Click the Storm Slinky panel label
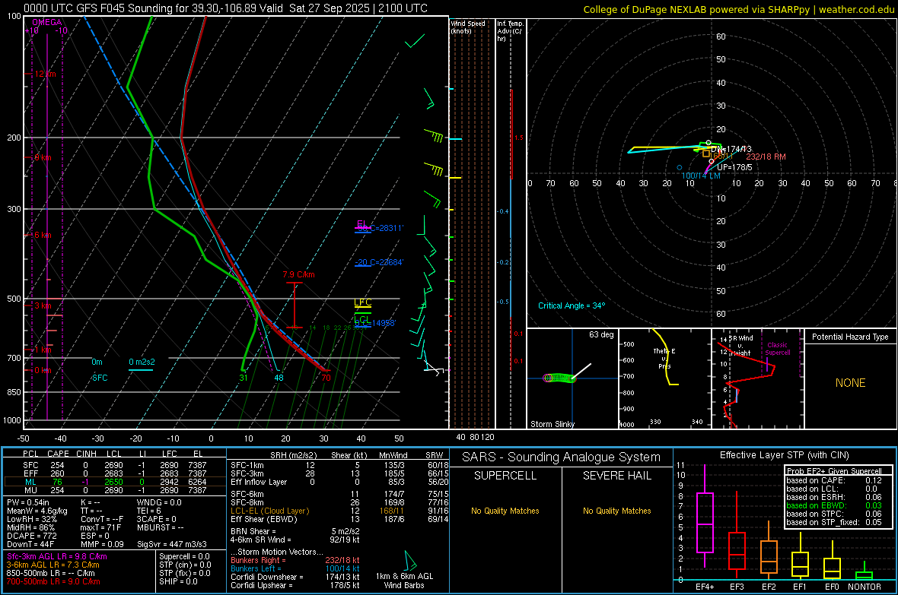This screenshot has width=898, height=595. pyautogui.click(x=552, y=424)
